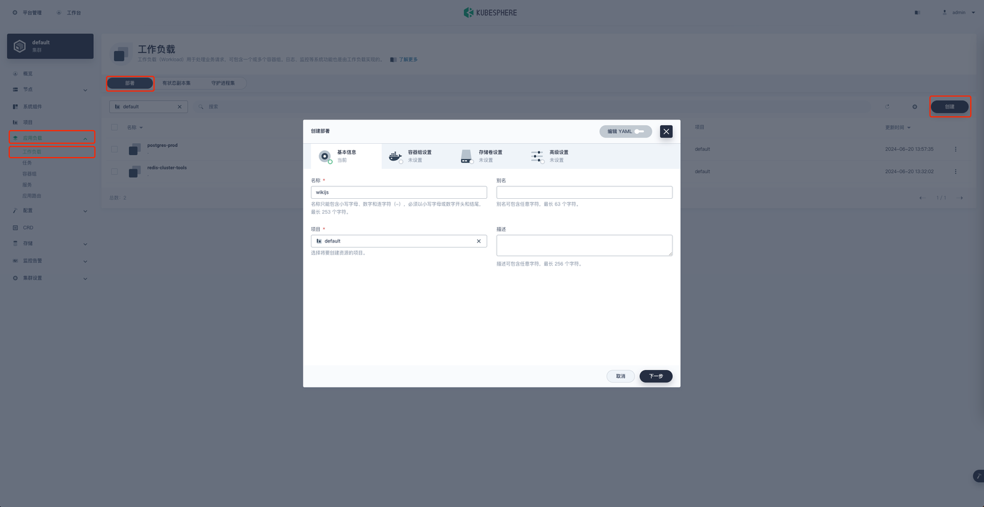Open 系统组件 in the sidebar
The image size is (984, 507).
tap(33, 106)
